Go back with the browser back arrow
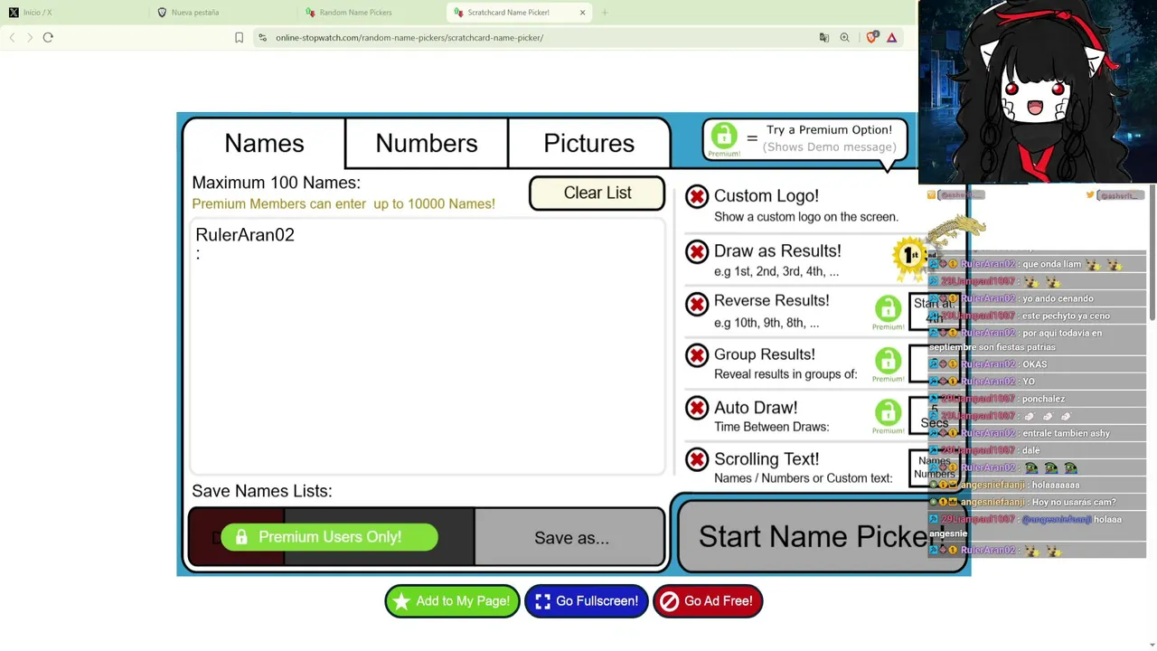Image resolution: width=1157 pixels, height=651 pixels. [x=12, y=38]
